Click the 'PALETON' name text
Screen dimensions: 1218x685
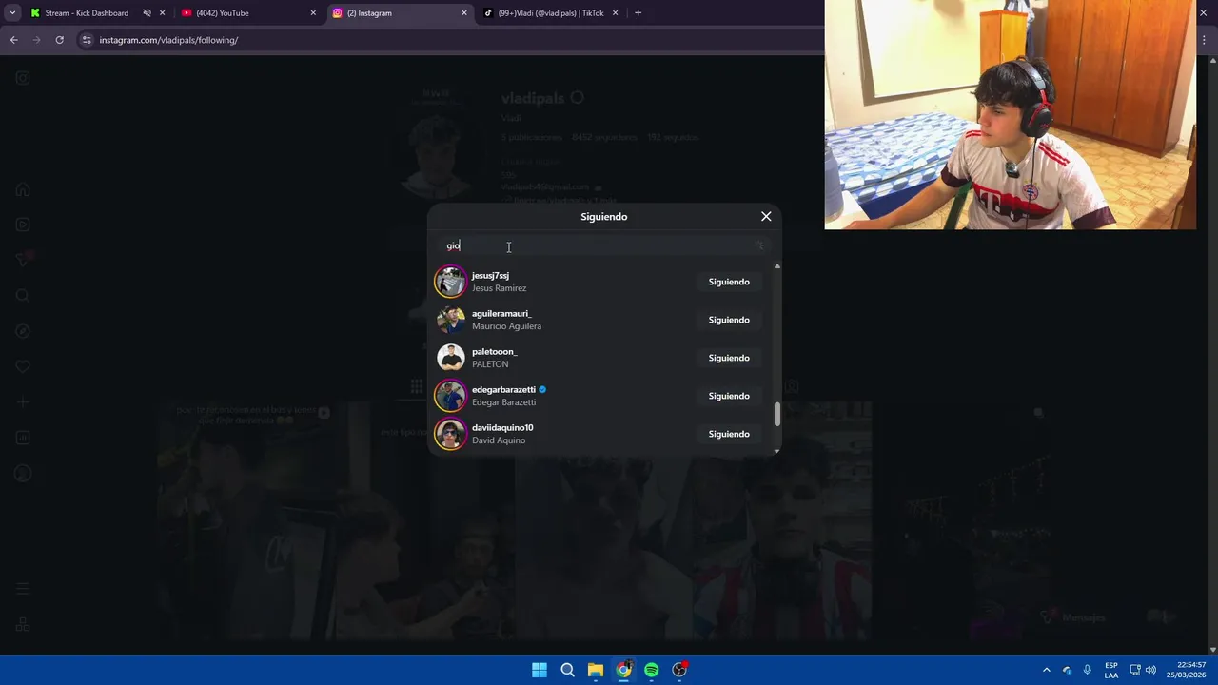coord(490,364)
